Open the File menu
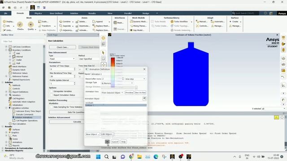Image resolution: width=287 pixels, height=161 pixels. tap(5, 13)
